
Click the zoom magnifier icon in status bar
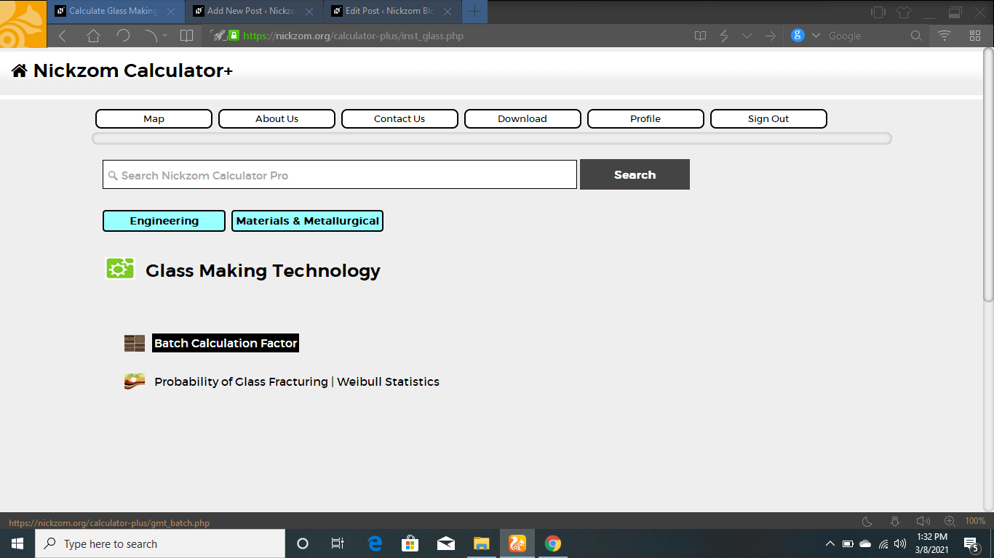point(950,521)
